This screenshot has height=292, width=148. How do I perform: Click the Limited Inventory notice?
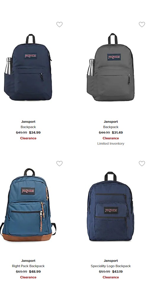tap(111, 143)
